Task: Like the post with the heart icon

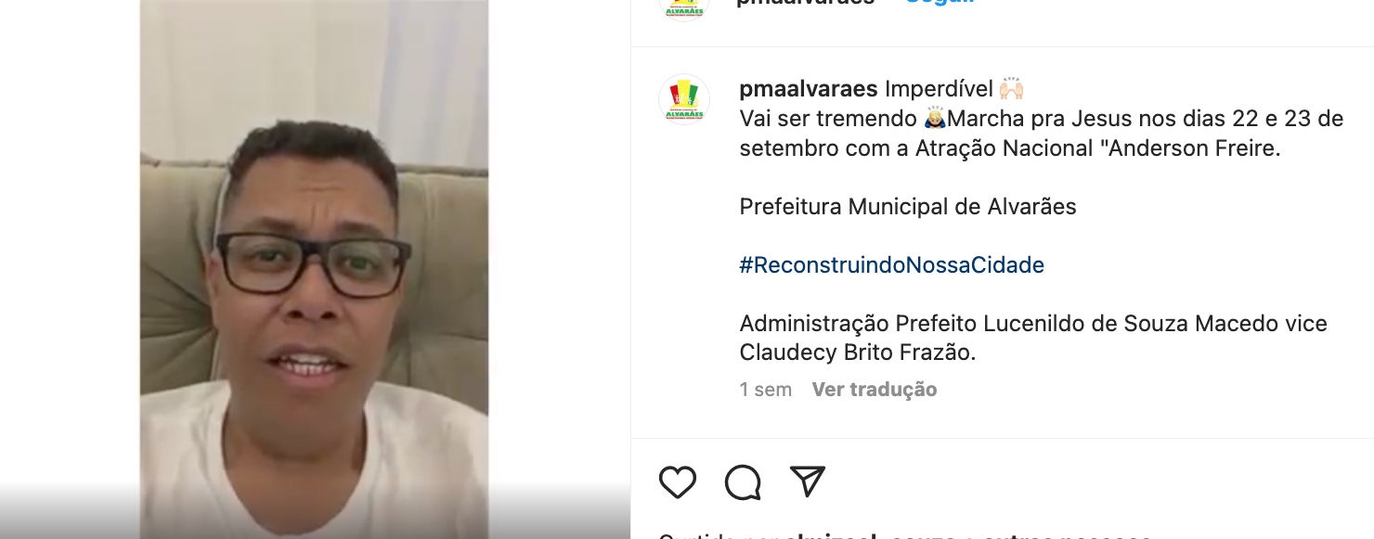Action: 678,482
